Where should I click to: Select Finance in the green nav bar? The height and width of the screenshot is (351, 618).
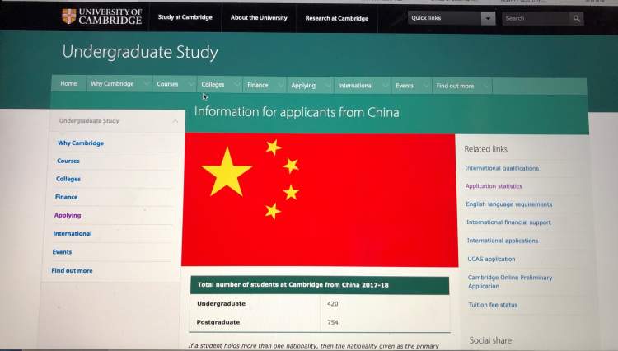pyautogui.click(x=257, y=85)
